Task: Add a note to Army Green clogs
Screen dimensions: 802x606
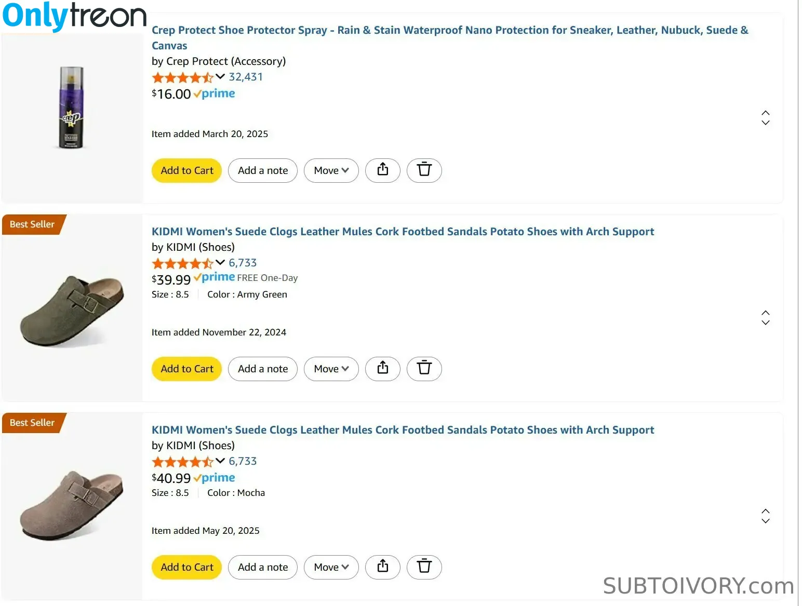Action: click(x=263, y=369)
